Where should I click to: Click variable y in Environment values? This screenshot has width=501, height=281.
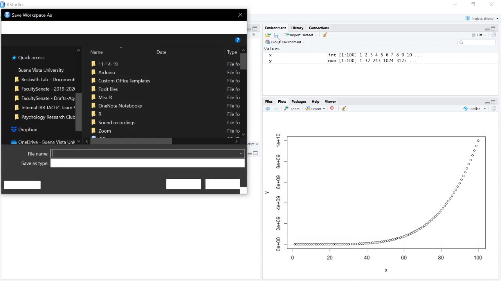[270, 61]
